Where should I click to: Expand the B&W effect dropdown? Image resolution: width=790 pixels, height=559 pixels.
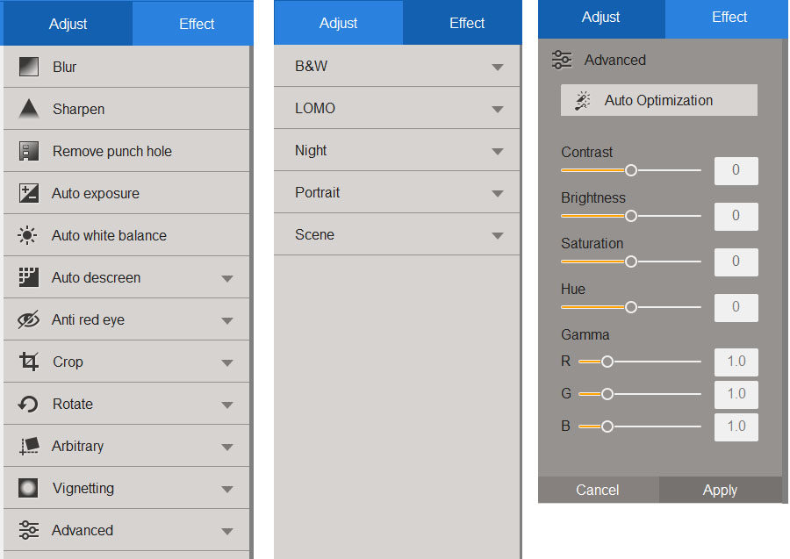point(498,66)
